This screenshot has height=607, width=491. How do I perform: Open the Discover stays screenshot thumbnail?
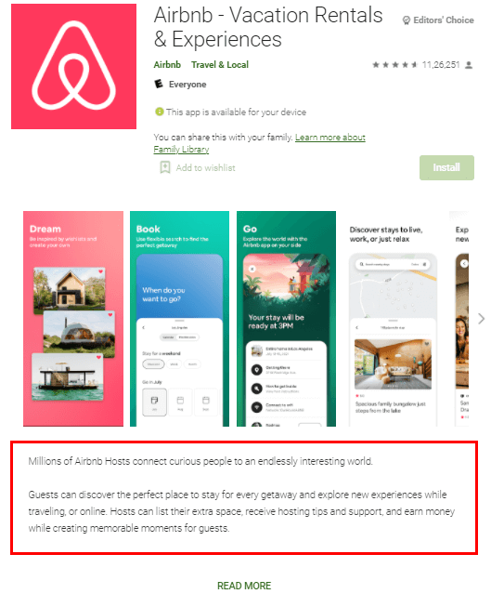pyautogui.click(x=393, y=319)
